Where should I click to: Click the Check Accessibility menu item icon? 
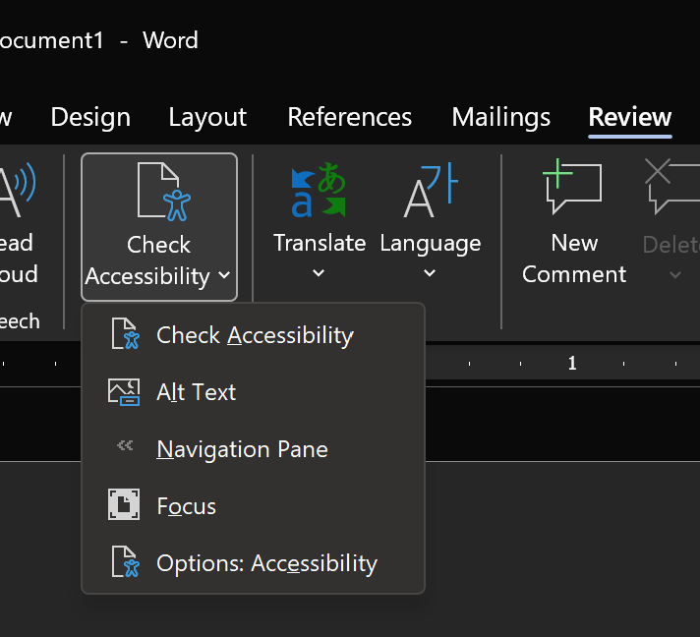(x=125, y=334)
